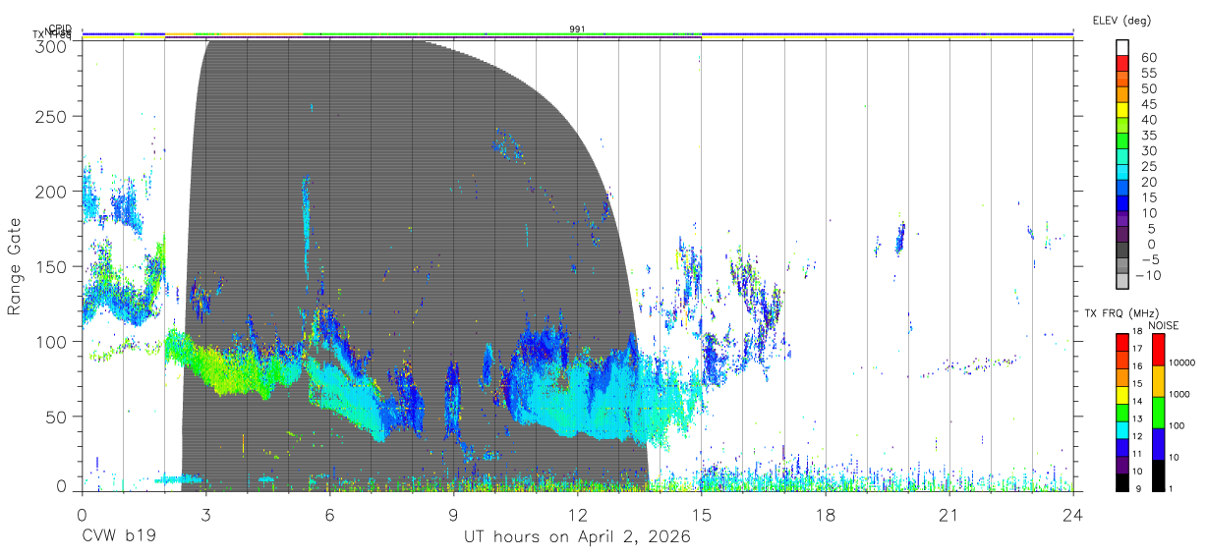Click the 'CVW b19' radar label

click(119, 537)
